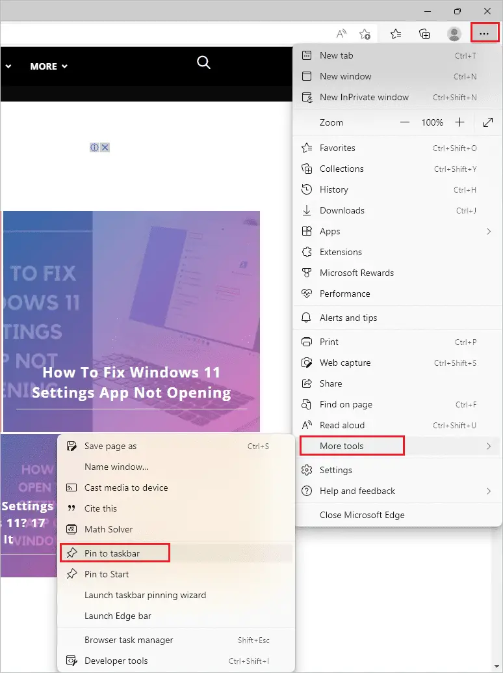Click the 100% zoom level value
This screenshot has height=673, width=503.
(432, 122)
